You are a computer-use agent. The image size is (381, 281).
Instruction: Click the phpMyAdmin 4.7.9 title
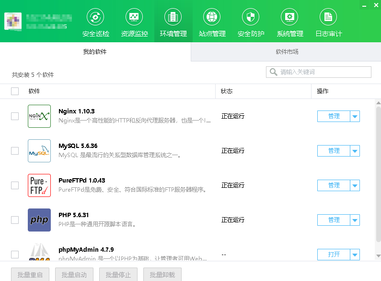click(x=86, y=250)
